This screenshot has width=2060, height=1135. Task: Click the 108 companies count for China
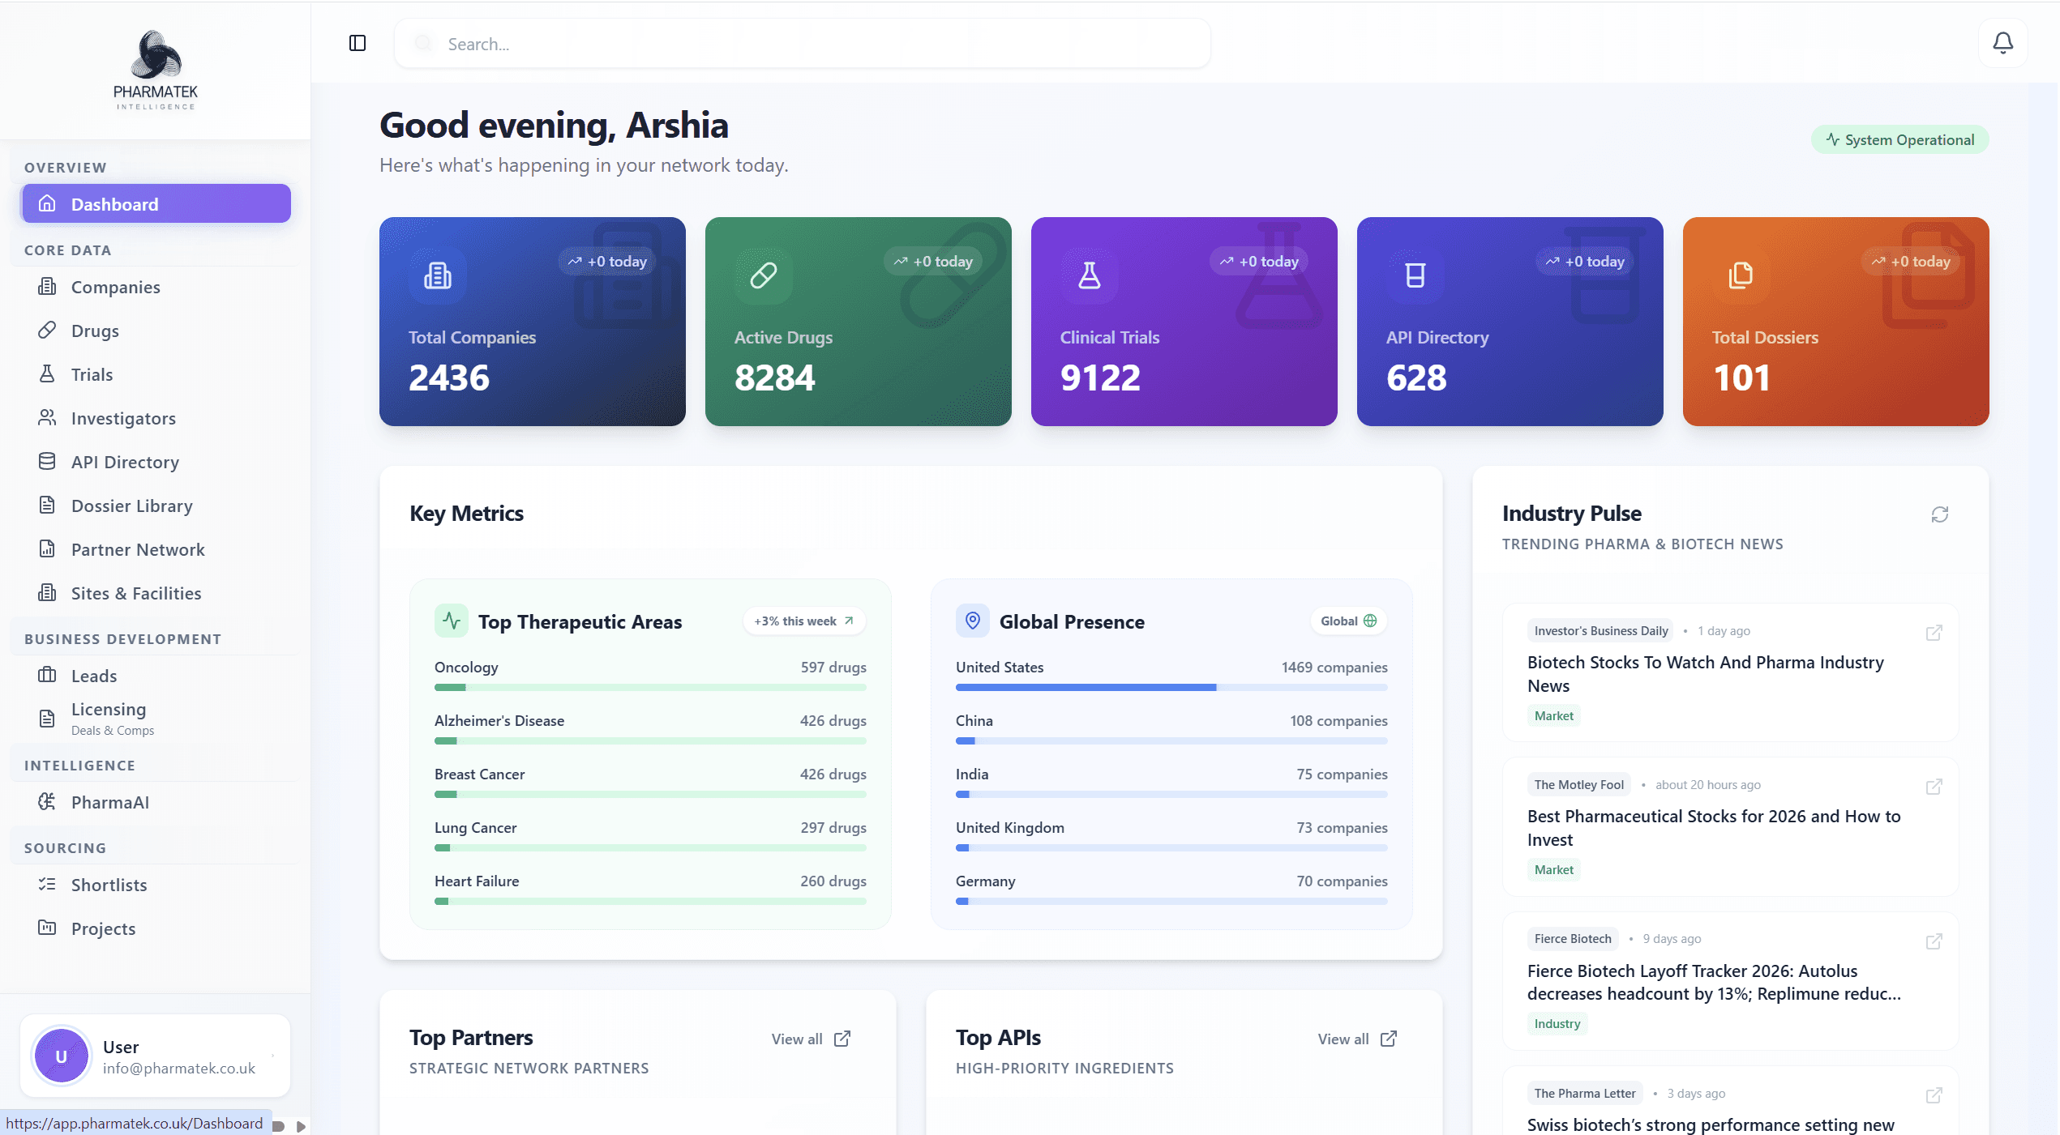pos(1338,721)
